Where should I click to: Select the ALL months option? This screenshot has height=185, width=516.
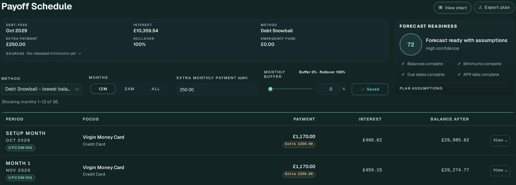point(156,89)
